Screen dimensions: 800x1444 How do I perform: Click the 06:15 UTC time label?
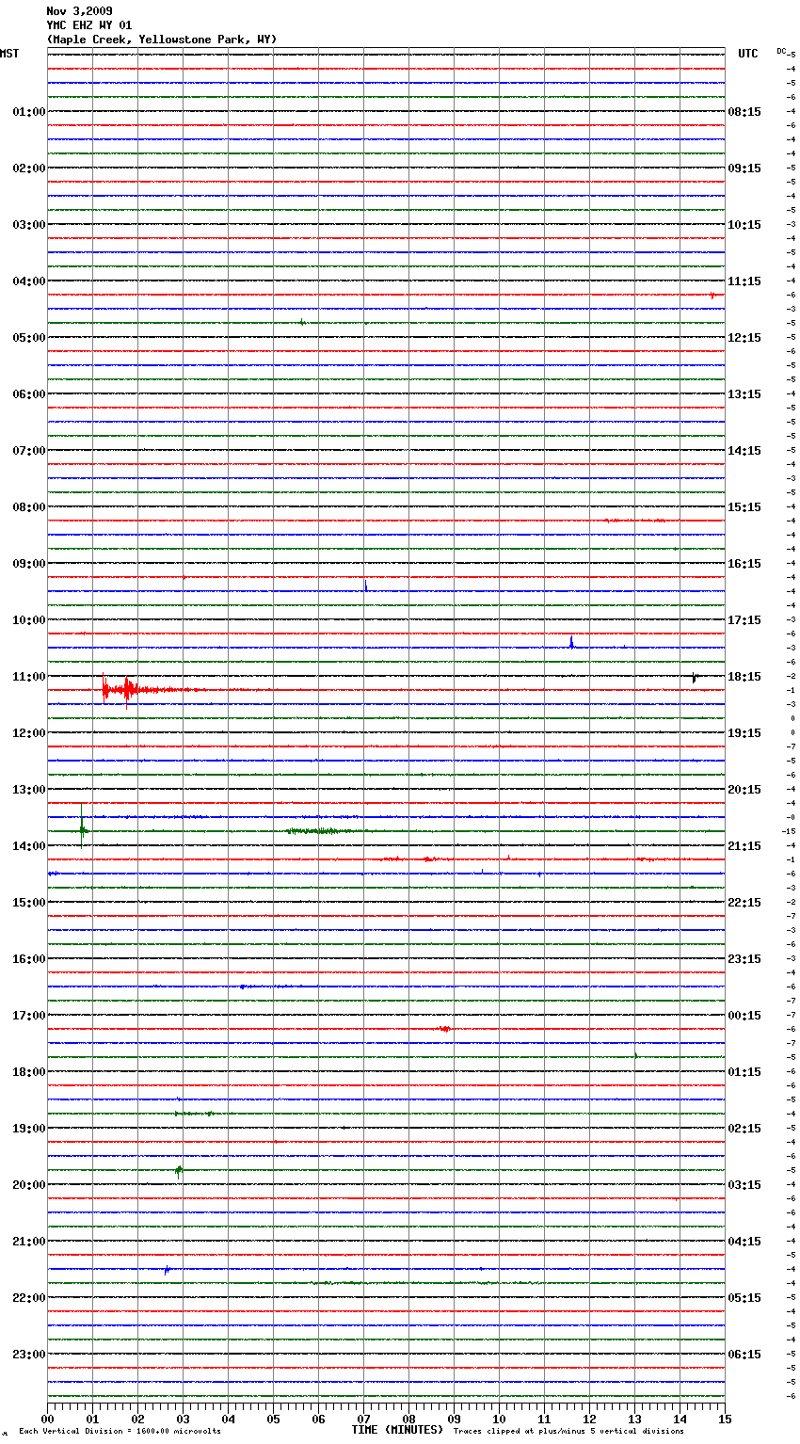click(744, 1354)
